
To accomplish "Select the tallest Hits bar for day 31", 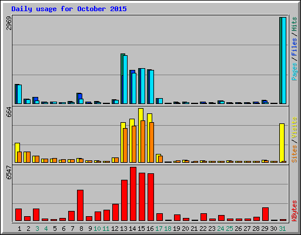I will point(280,61).
